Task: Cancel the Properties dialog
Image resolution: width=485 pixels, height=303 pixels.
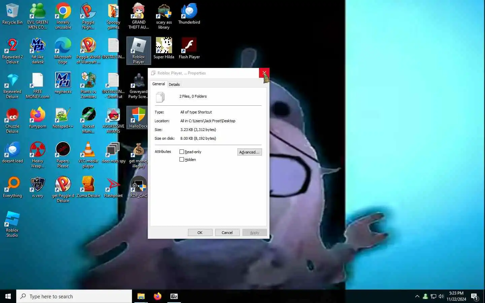Action: 227,233
